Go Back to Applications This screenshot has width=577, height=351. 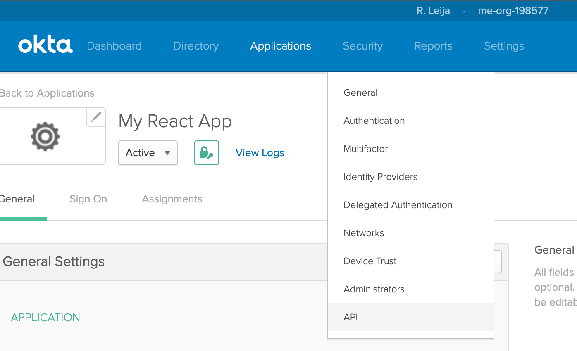pyautogui.click(x=47, y=93)
